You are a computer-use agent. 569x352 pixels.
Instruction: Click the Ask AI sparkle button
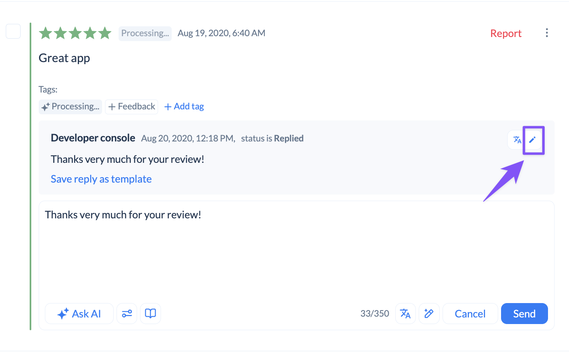[x=79, y=314]
